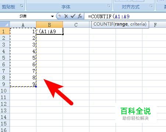Image resolution: width=166 pixels, height=132 pixels.
Task: Select row 15 header
Action: click(5, 124)
